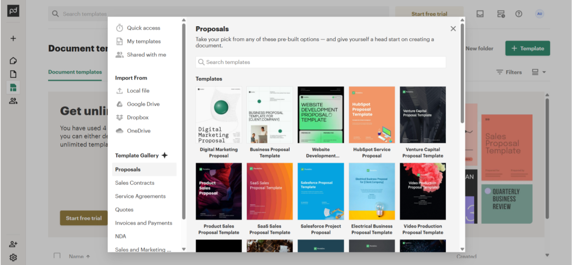Viewport: 572px width, 265px height.
Task: Click the sidebar list scroll-down arrow
Action: pyautogui.click(x=183, y=249)
